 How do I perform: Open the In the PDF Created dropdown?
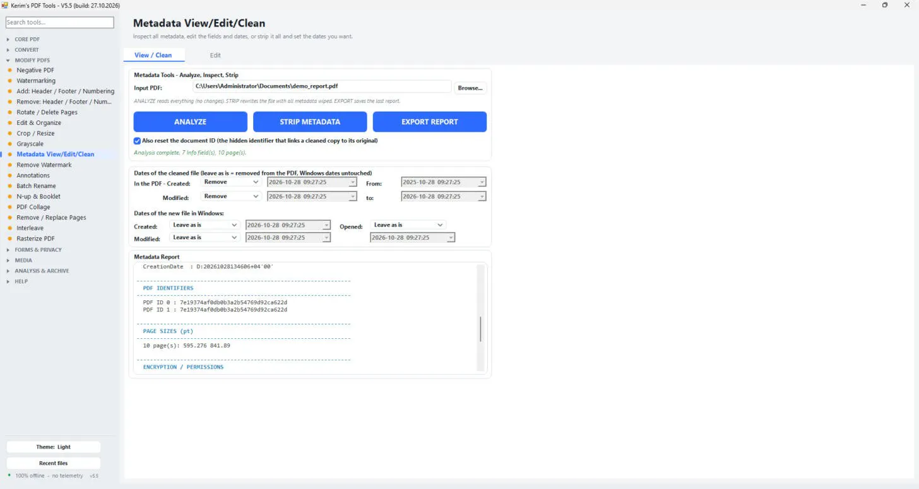click(x=230, y=182)
